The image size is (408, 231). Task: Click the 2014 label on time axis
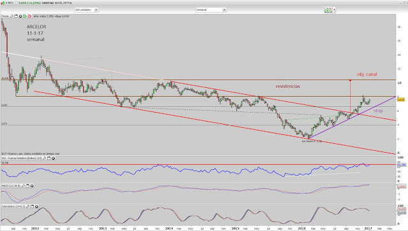click(x=169, y=228)
